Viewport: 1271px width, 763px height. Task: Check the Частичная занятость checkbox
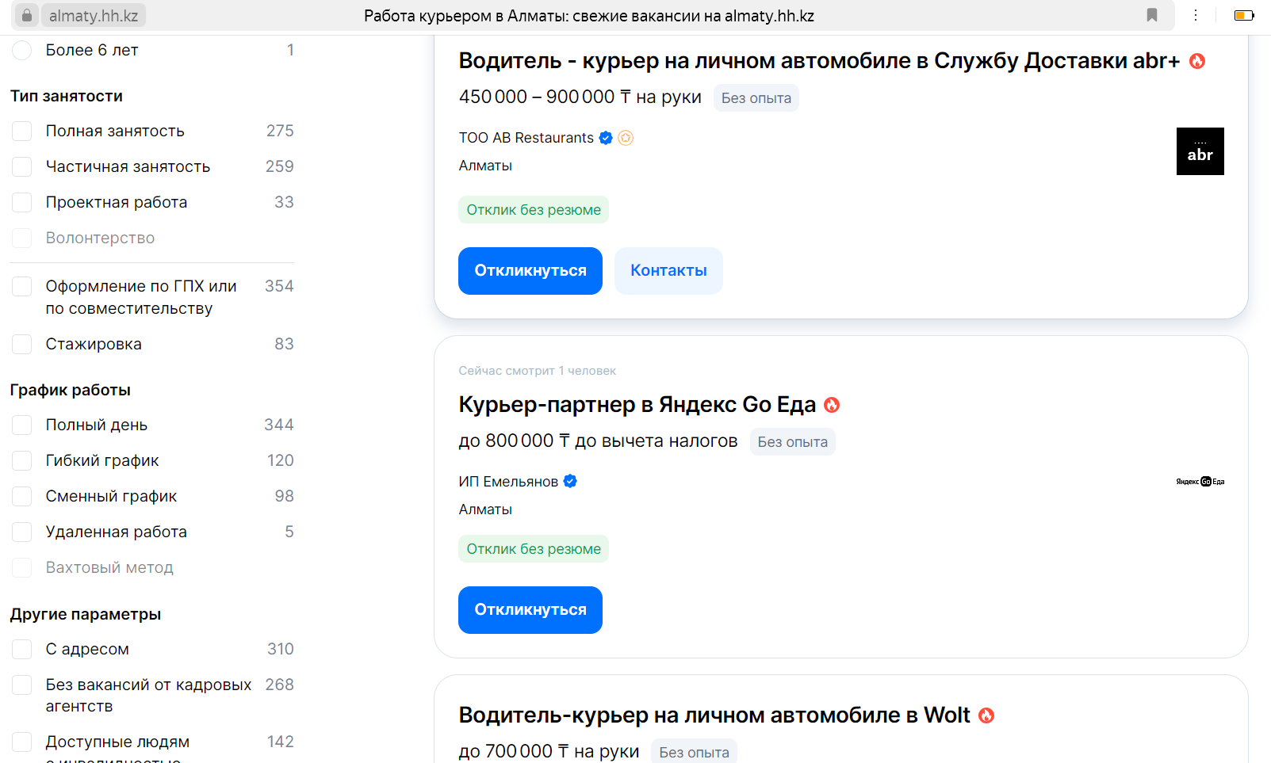pos(22,166)
